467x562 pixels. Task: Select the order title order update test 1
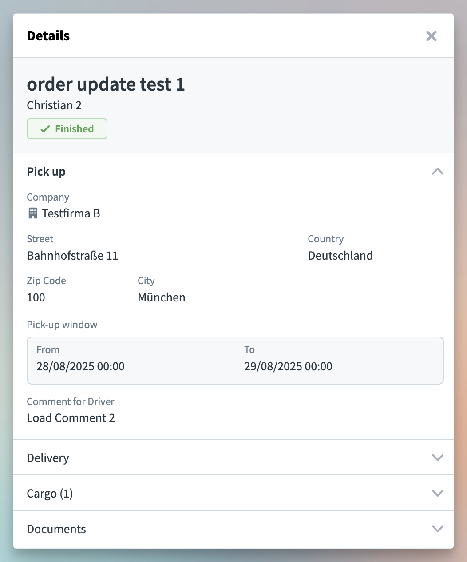(x=106, y=84)
